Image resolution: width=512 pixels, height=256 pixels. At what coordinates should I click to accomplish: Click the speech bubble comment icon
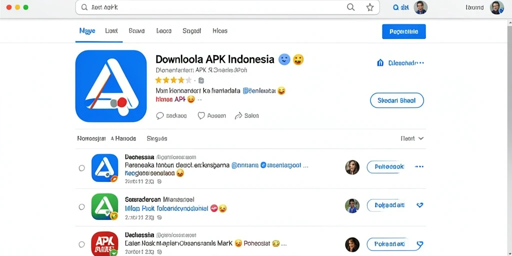click(x=160, y=115)
